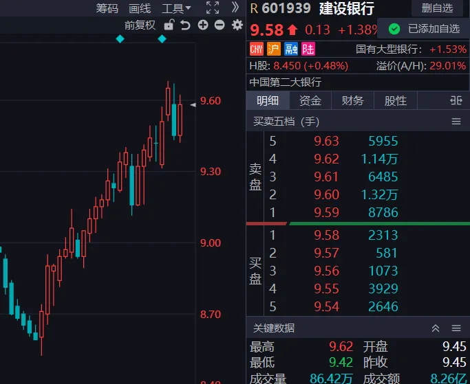Open the 筹码 chip distribution view
This screenshot has height=384, width=470.
point(107,8)
